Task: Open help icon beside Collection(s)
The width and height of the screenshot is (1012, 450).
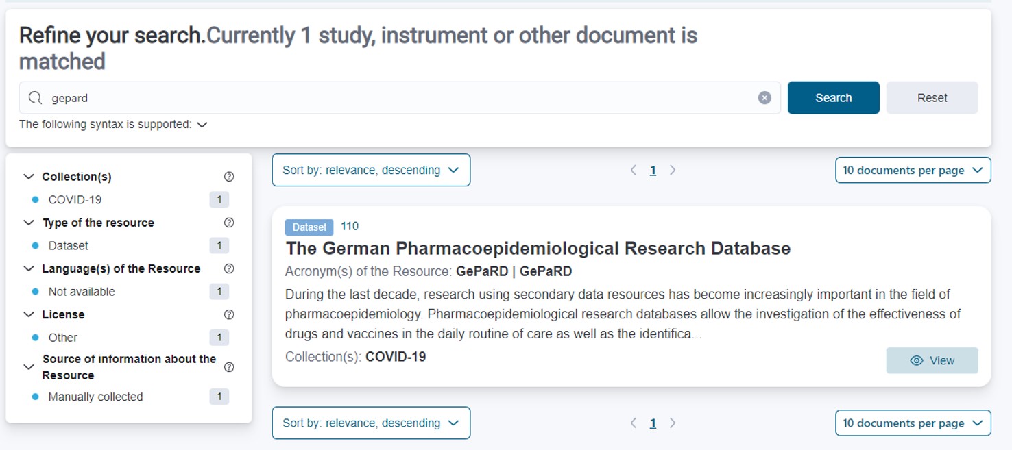Action: (229, 177)
